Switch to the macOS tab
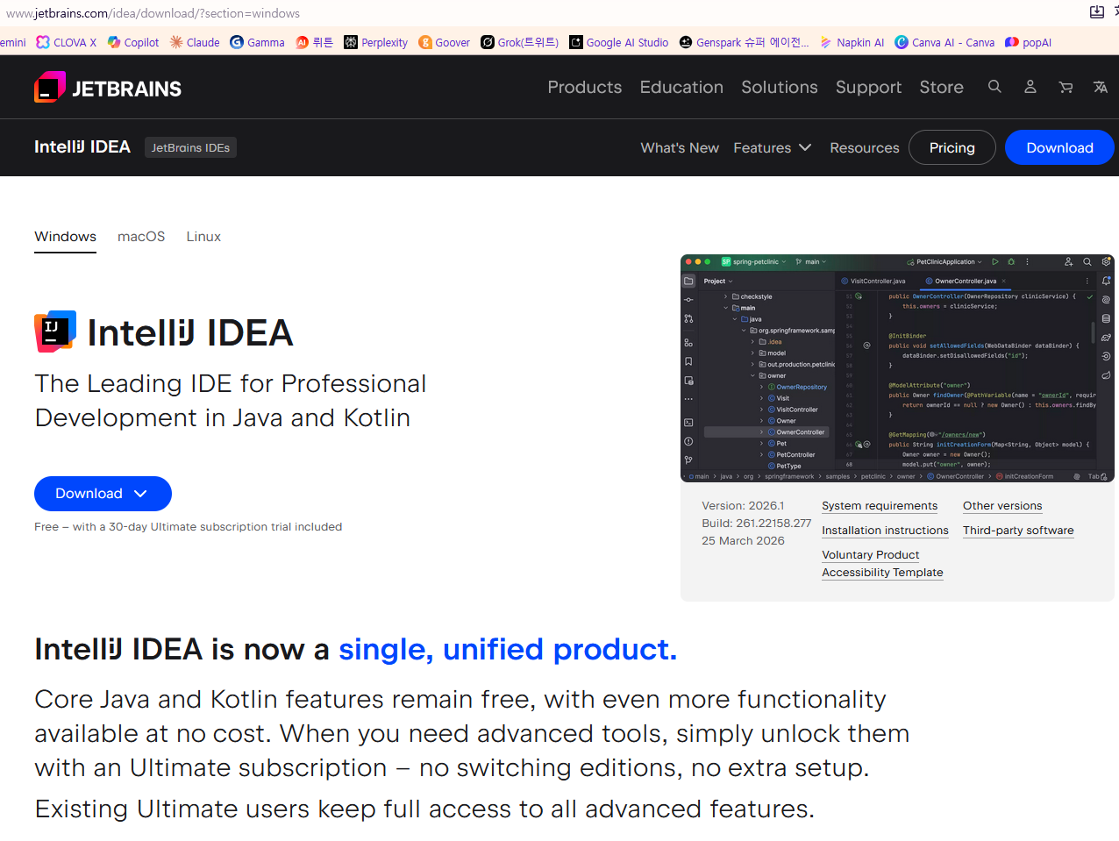Viewport: 1119px width, 841px height. pos(141,237)
